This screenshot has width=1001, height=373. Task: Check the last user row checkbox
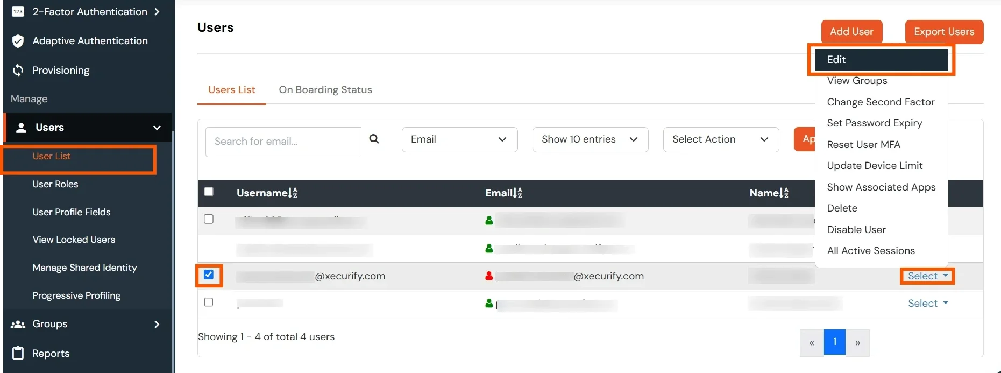(209, 302)
